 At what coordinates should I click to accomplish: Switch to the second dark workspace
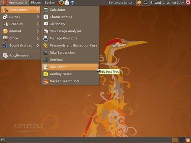[x=181, y=140]
